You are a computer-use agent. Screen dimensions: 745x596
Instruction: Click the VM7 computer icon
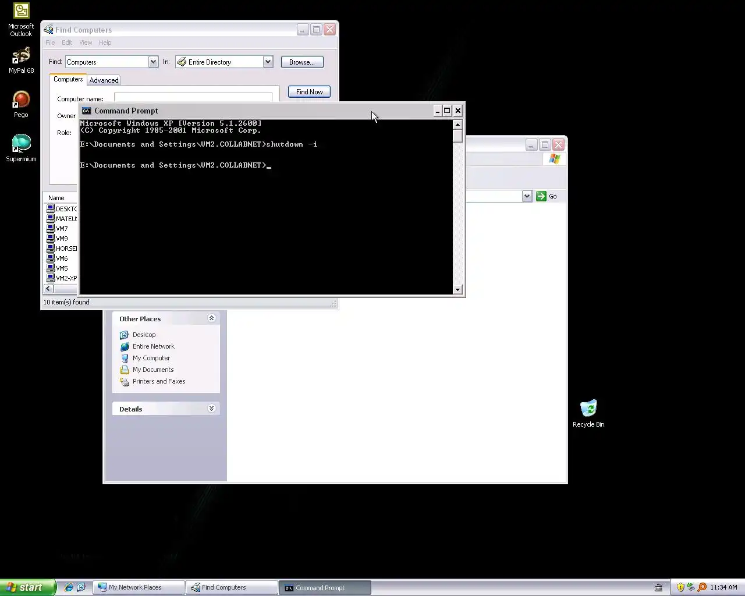(51, 228)
